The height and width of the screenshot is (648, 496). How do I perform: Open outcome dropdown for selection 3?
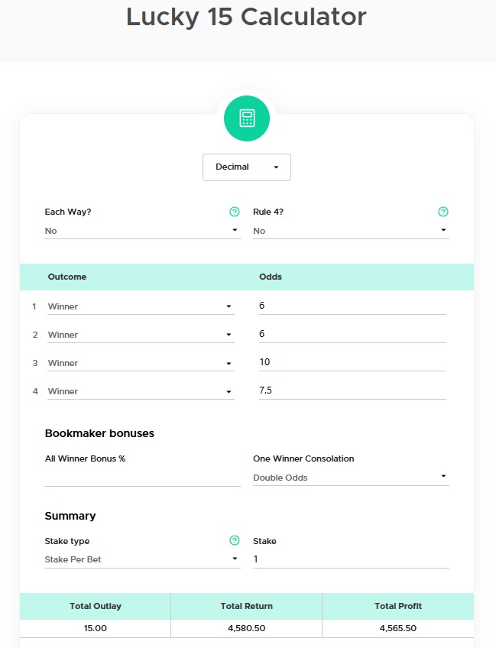(x=141, y=363)
